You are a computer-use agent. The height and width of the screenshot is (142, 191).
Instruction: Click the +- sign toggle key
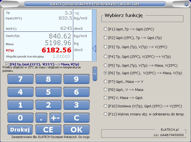(55, 118)
